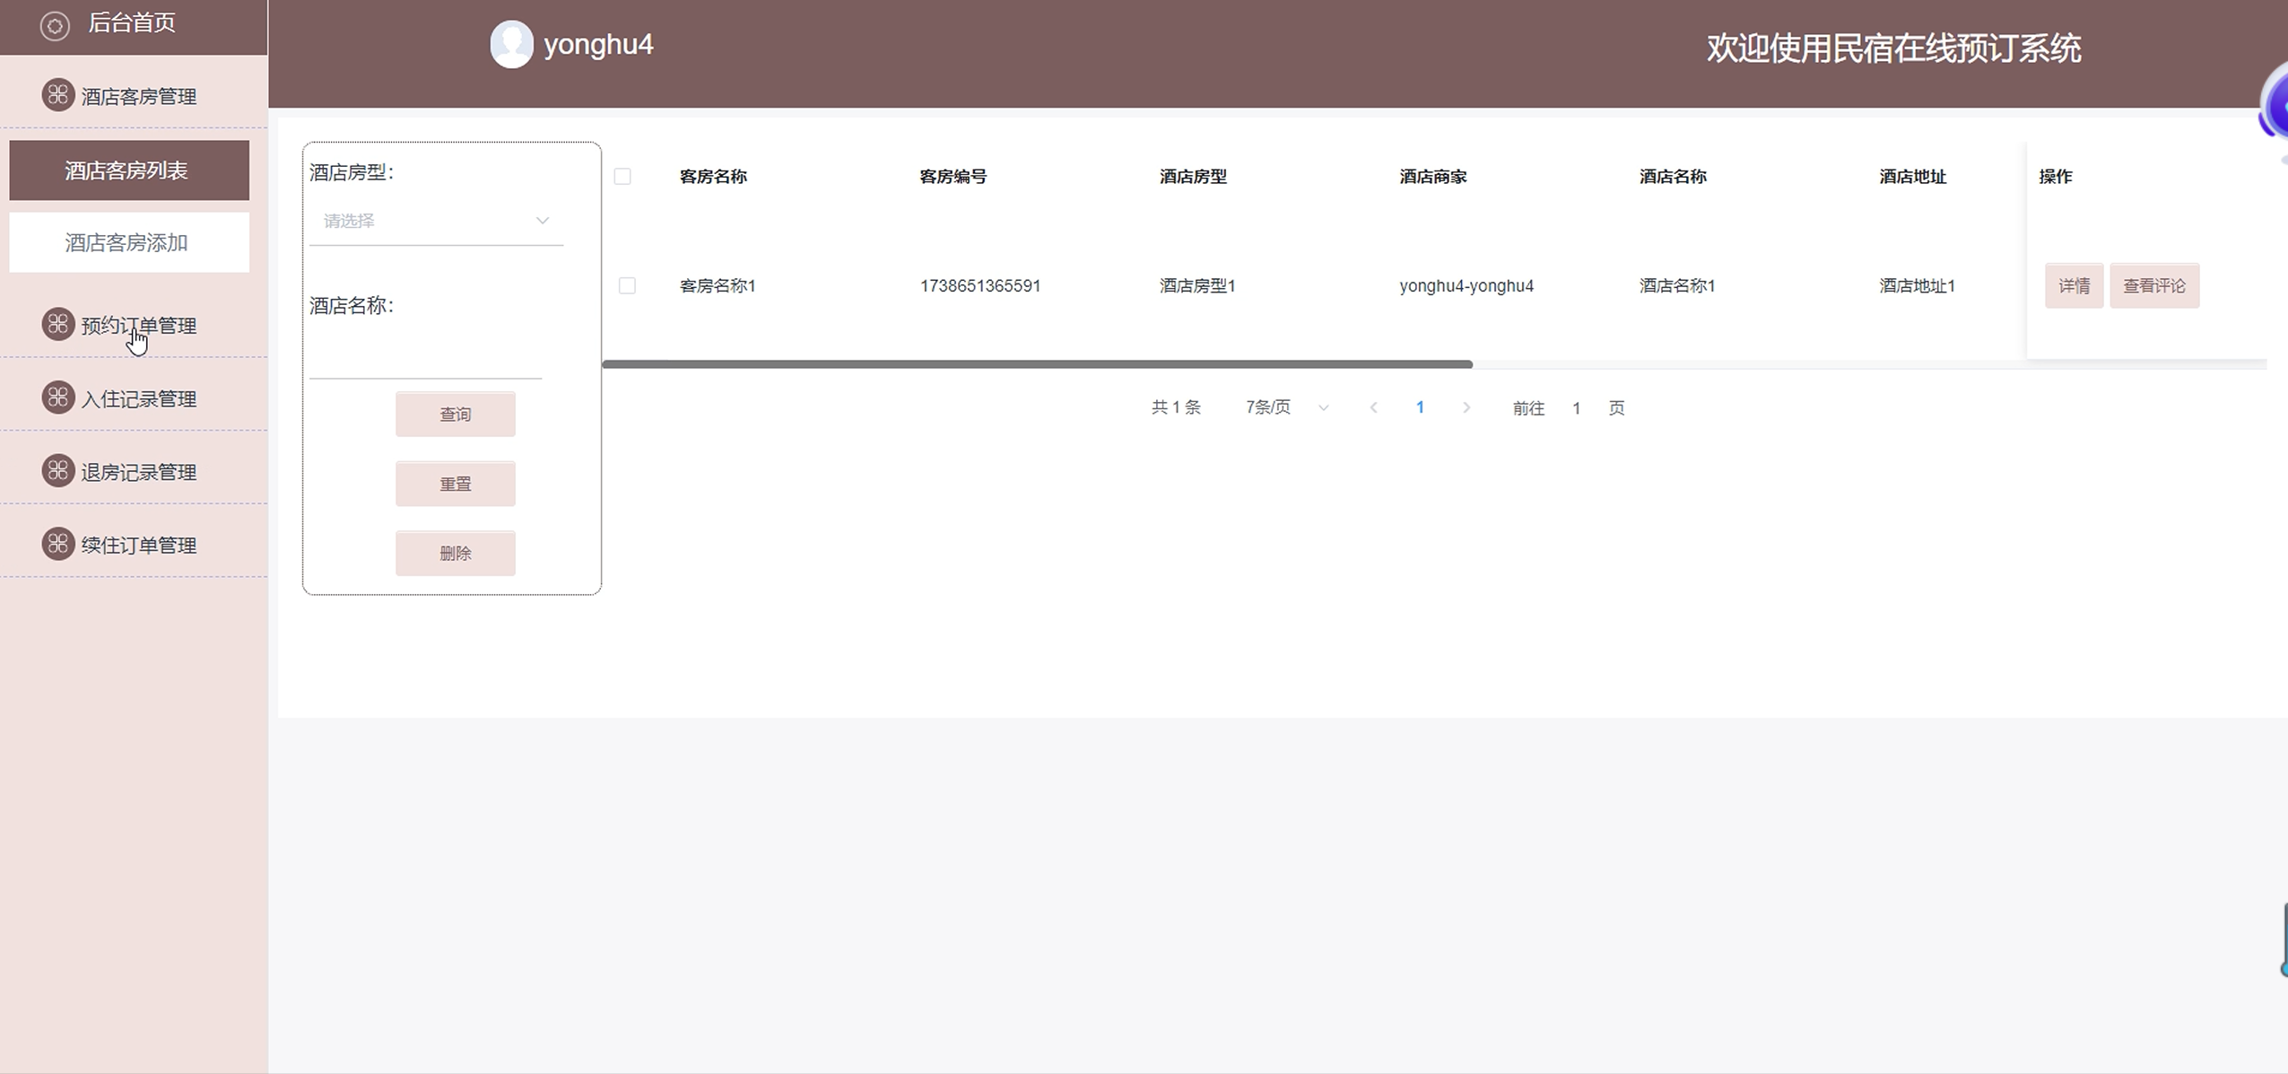The height and width of the screenshot is (1074, 2288).
Task: Check the row checkbox for 客房名称1
Action: [627, 286]
